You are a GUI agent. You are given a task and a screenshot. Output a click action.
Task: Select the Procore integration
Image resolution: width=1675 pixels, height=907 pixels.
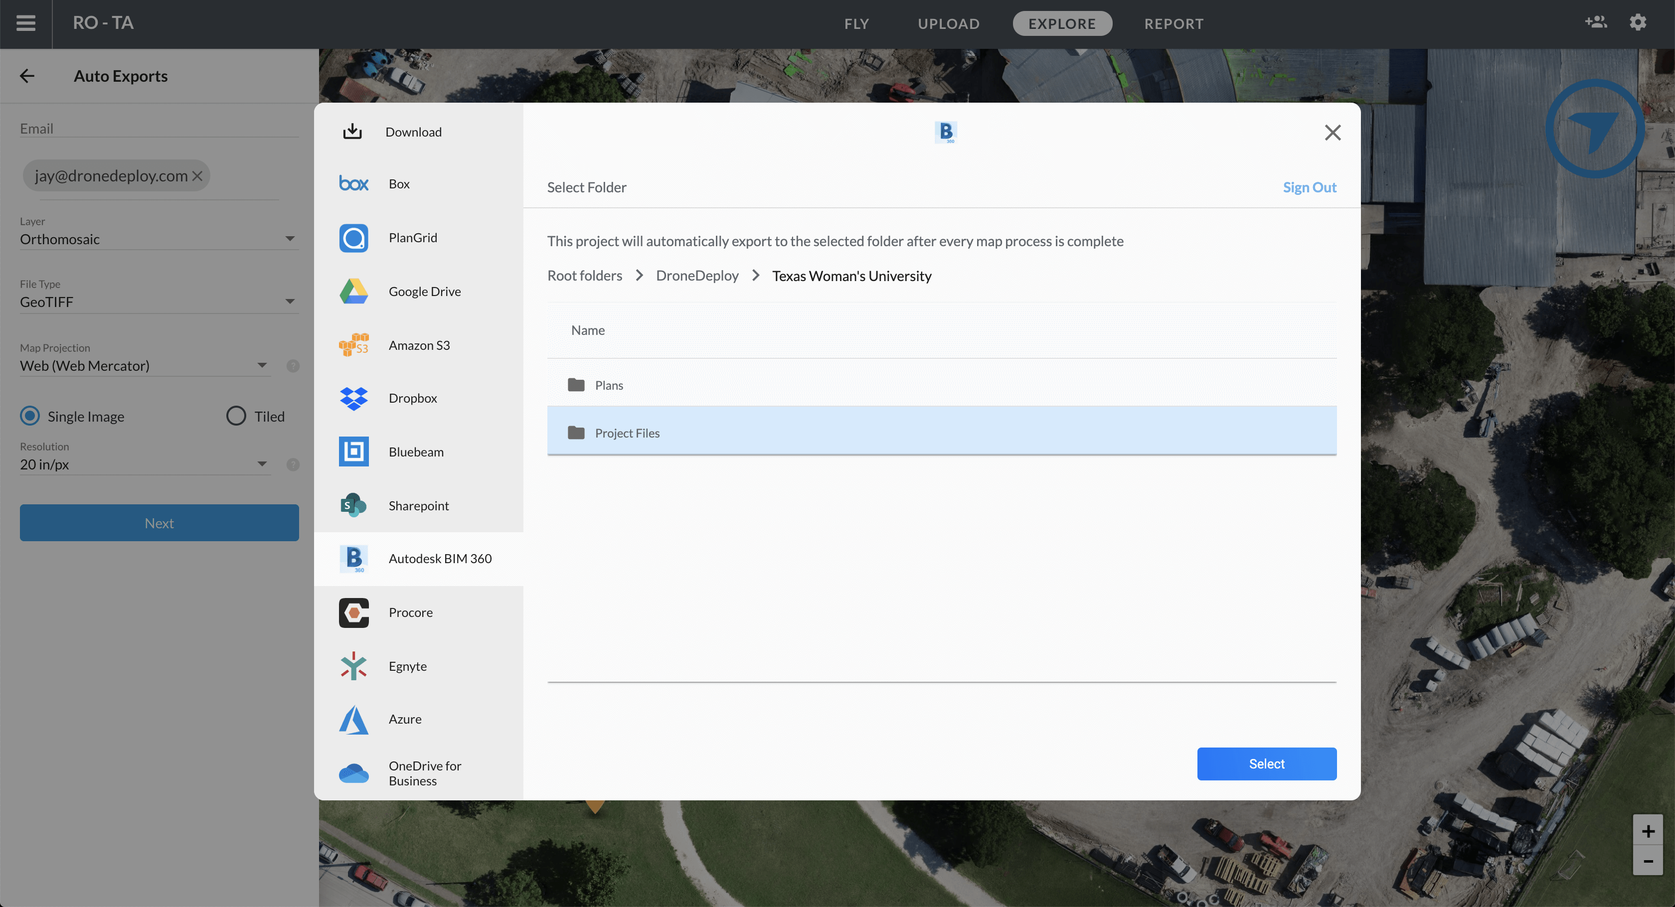coord(419,612)
